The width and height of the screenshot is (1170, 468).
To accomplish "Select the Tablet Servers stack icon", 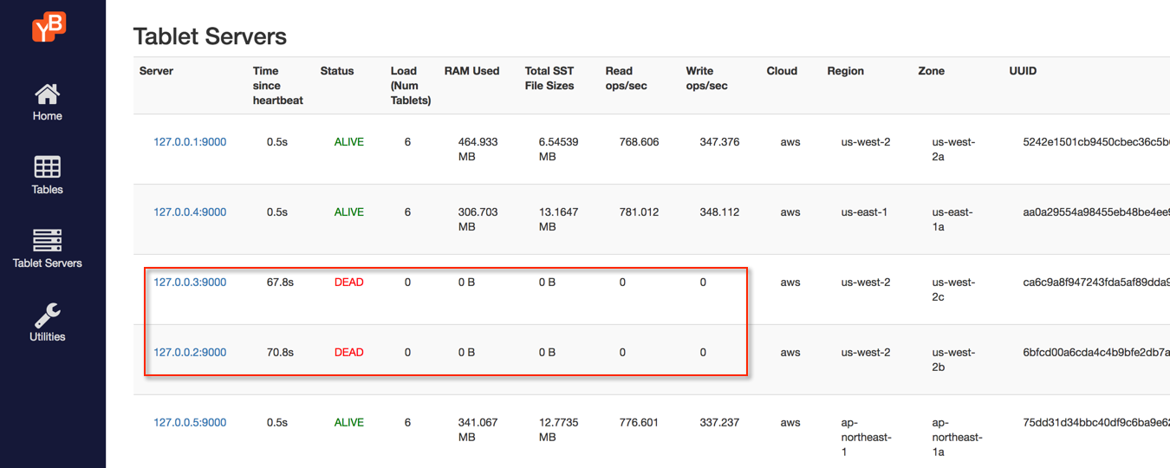I will click(48, 240).
